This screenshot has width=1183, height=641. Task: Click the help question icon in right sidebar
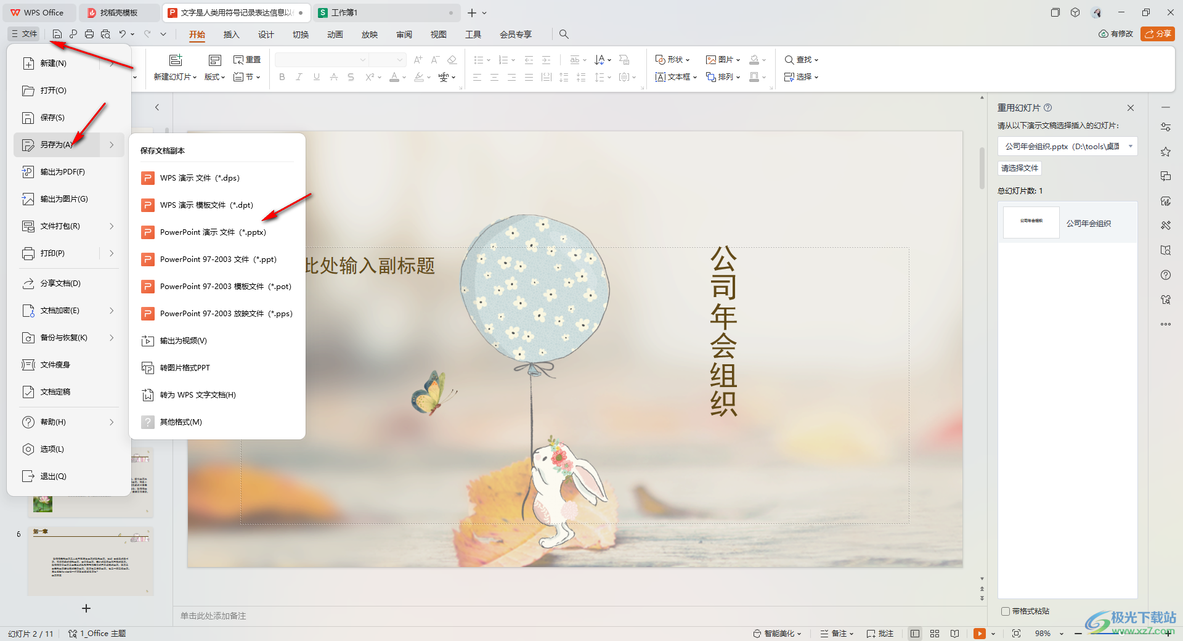[x=1166, y=275]
